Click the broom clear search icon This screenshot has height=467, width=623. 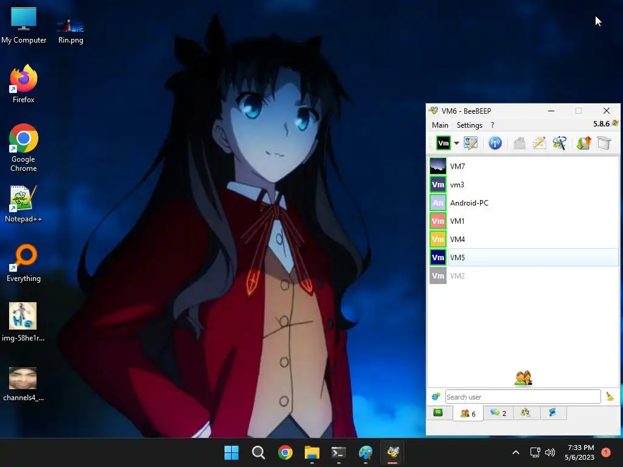coord(610,396)
